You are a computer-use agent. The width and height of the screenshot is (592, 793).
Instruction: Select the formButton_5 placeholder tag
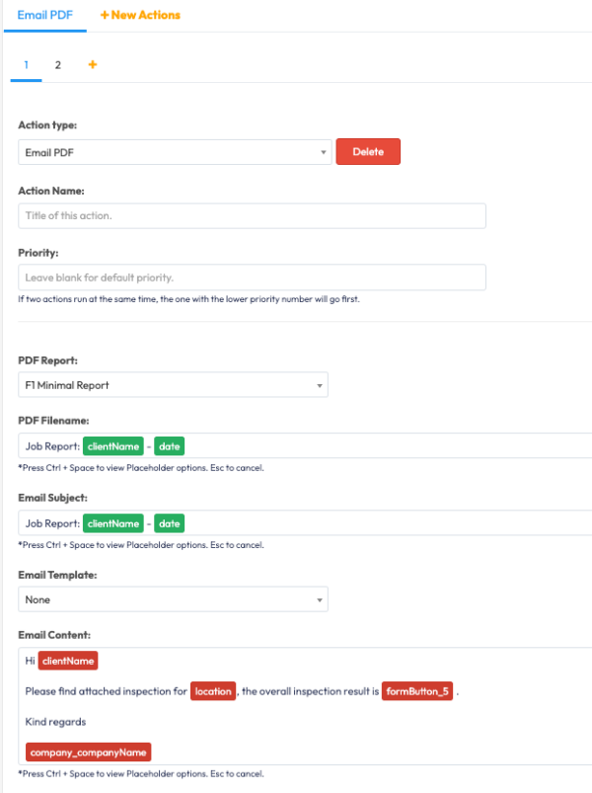point(417,691)
